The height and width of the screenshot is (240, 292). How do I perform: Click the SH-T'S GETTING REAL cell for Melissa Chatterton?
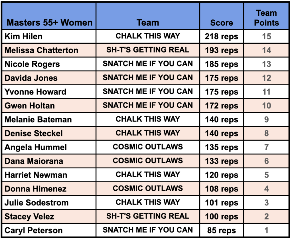(x=148, y=50)
